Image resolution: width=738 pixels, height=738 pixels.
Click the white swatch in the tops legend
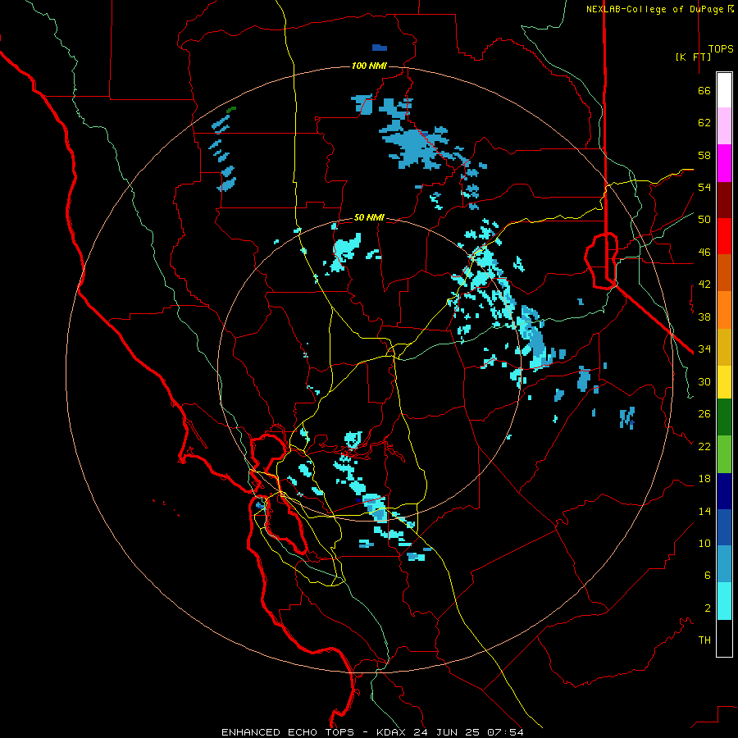[x=724, y=90]
